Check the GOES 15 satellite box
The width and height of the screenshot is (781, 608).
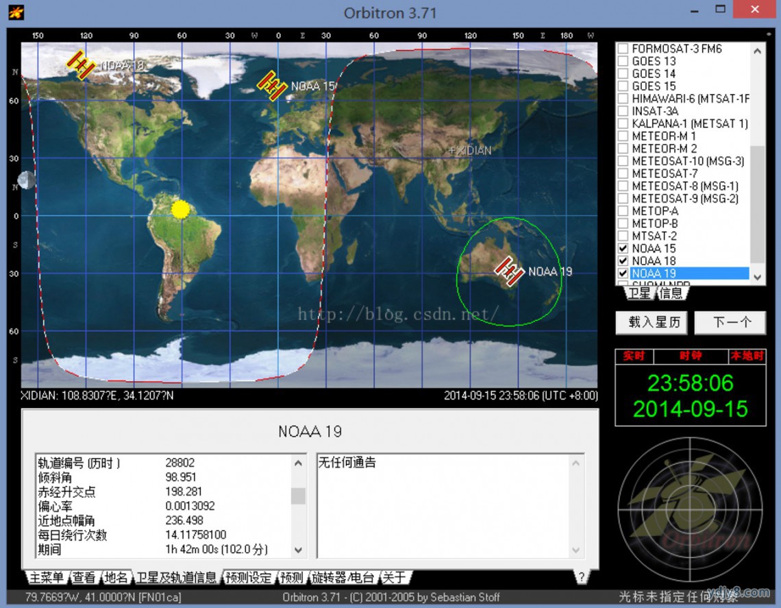pyautogui.click(x=623, y=86)
